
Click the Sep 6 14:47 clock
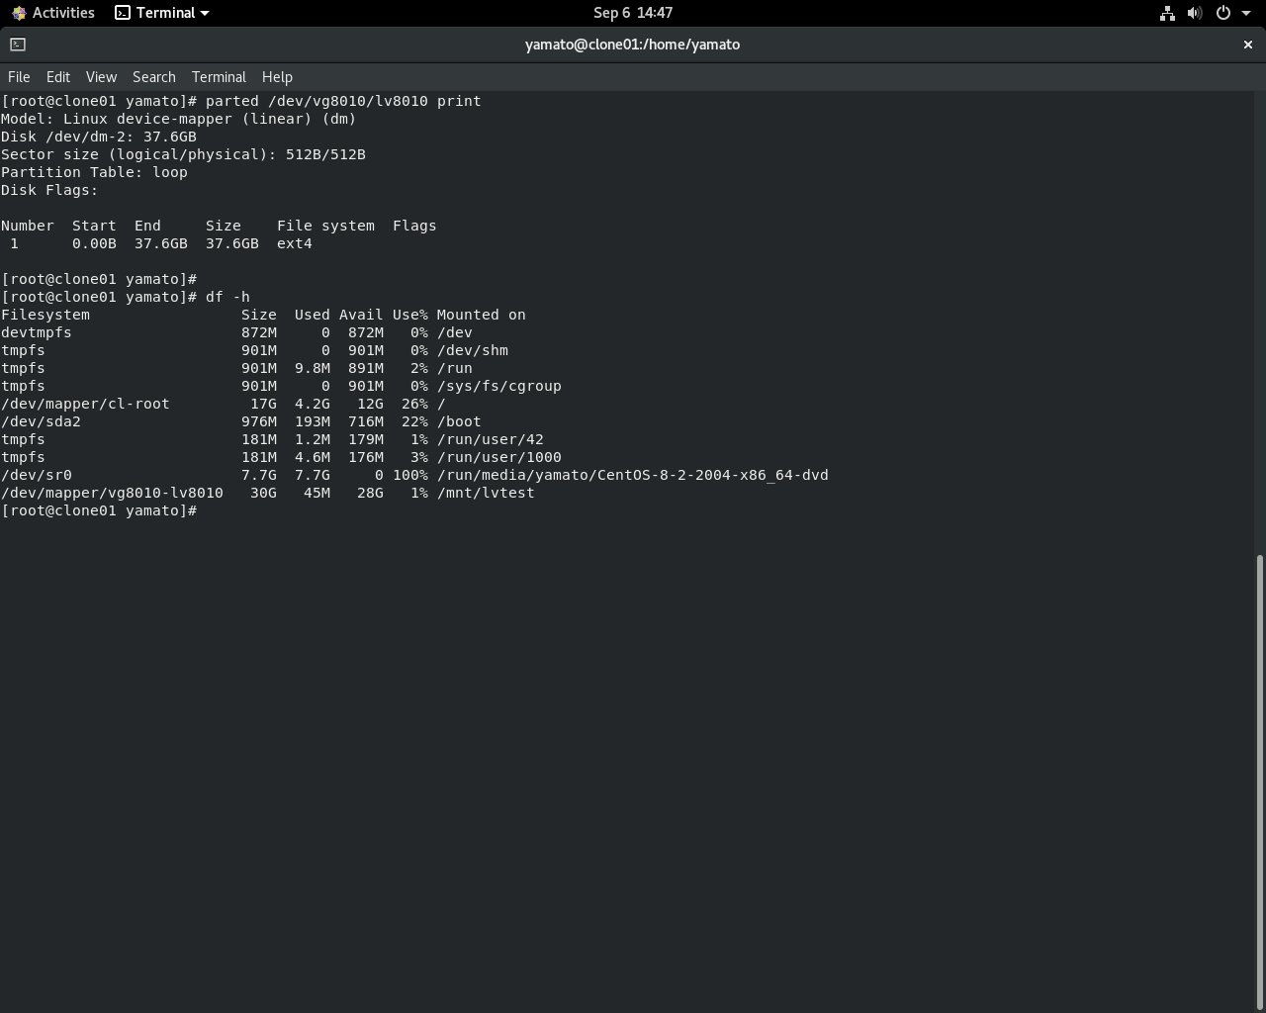click(633, 13)
